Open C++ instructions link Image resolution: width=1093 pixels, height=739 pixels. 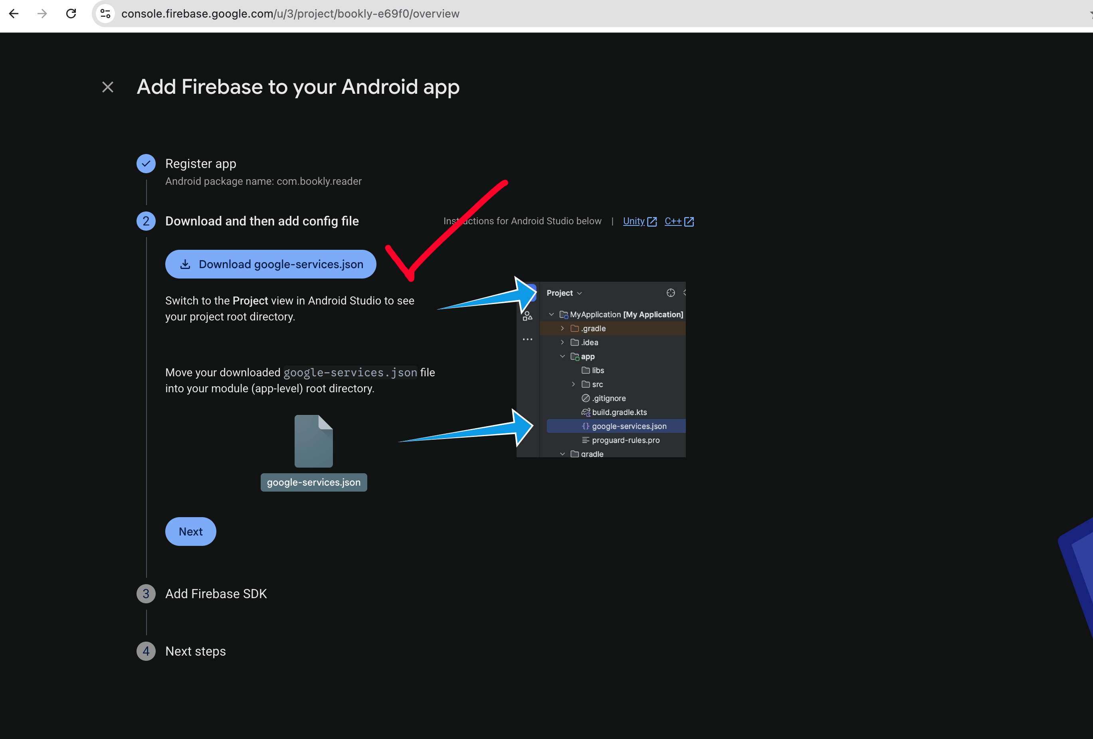(679, 221)
